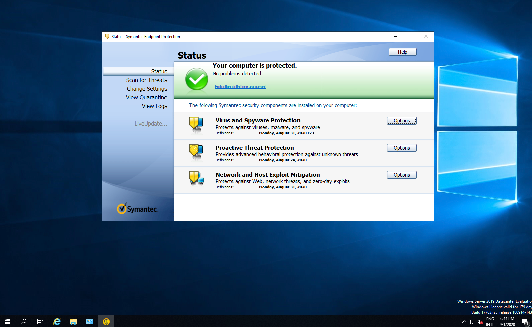Image resolution: width=532 pixels, height=327 pixels.
Task: Open Options for Proactive Threat Protection
Action: tap(402, 148)
